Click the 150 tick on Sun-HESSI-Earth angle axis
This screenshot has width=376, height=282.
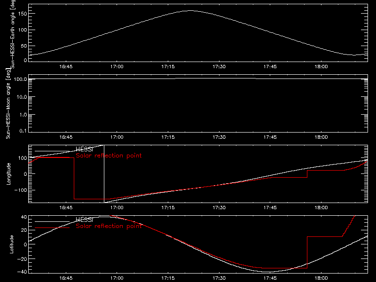23,14
